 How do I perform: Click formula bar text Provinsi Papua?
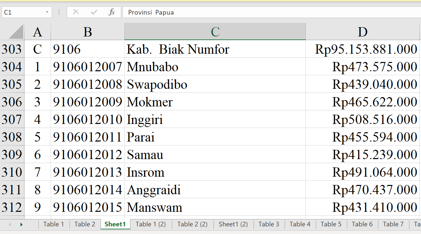click(x=151, y=12)
